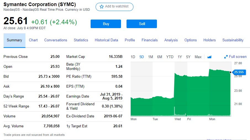The height and width of the screenshot is (140, 250).
Task: Click the 1y Target Est value 20.61
Action: (x=118, y=126)
